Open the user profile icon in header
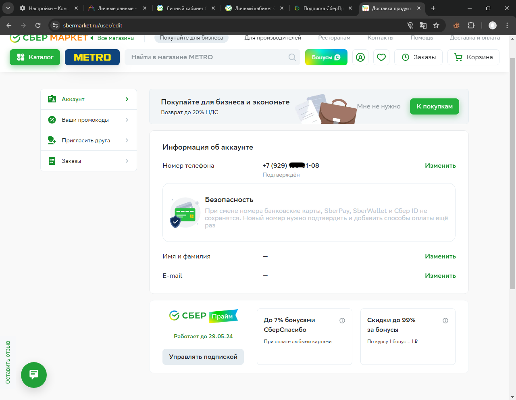 360,57
